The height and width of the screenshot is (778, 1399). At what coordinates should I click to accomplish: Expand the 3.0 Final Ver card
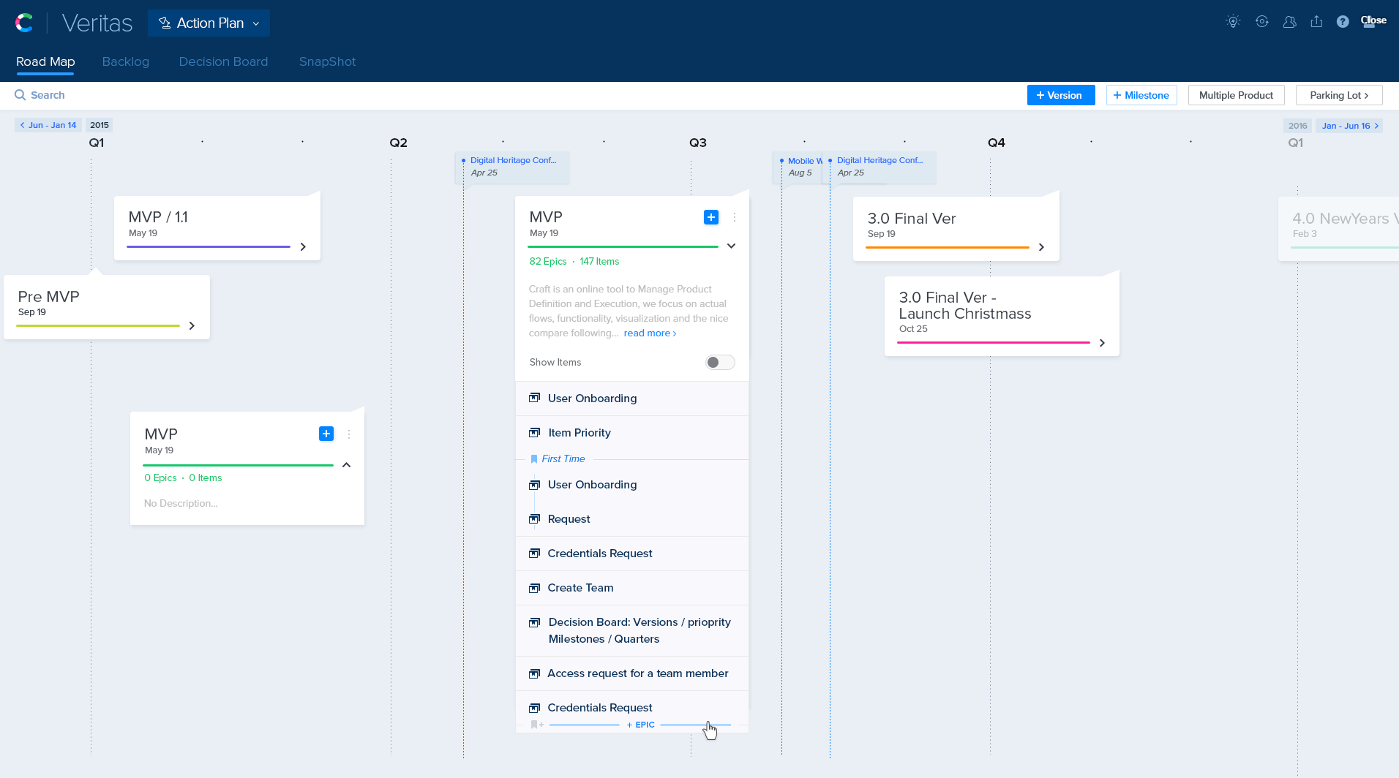(x=1041, y=247)
